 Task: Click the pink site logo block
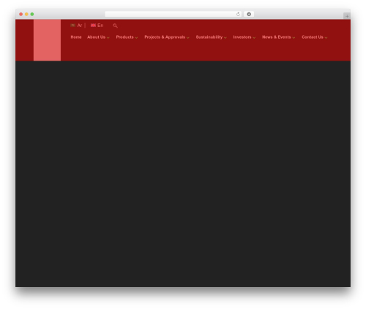[47, 40]
